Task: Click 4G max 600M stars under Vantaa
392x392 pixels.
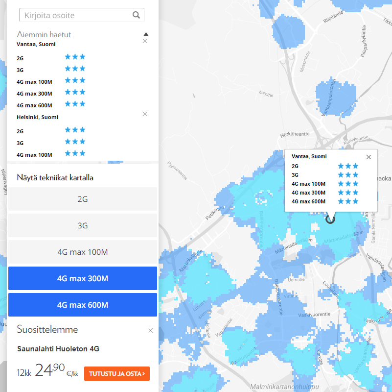Action: (75, 104)
